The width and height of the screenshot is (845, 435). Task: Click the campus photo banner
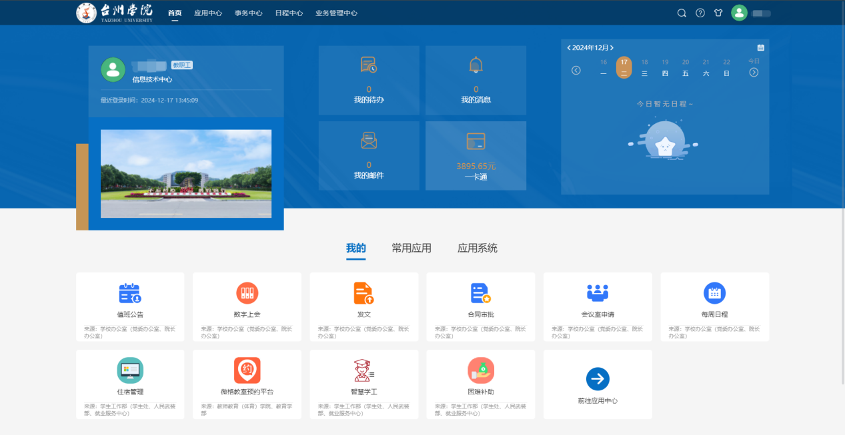[186, 173]
